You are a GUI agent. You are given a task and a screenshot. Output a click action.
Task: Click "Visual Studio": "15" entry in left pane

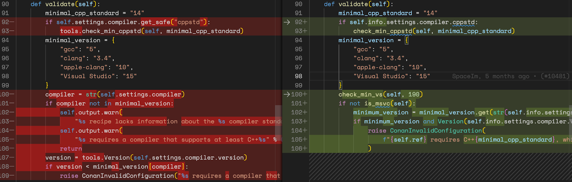[98, 76]
